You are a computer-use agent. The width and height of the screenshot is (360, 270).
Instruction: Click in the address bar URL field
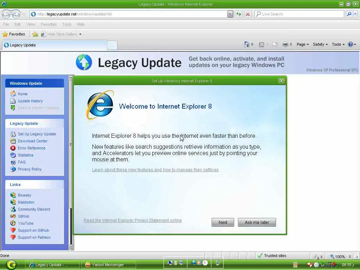(129, 14)
